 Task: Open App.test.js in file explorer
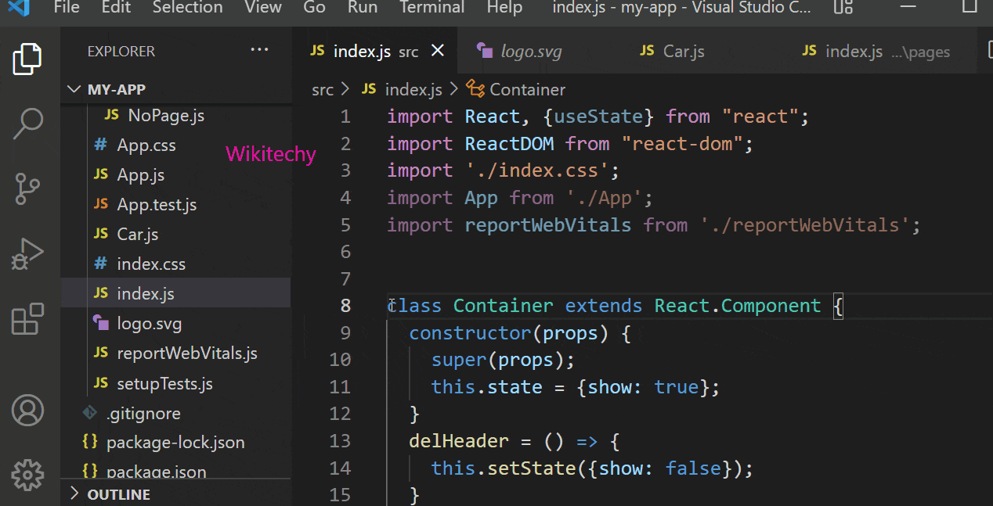point(157,205)
